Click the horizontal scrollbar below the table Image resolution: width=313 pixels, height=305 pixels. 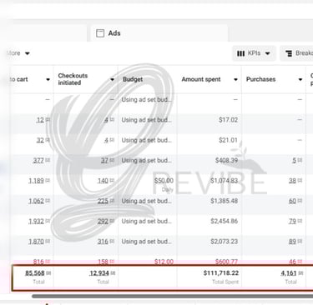173,297
